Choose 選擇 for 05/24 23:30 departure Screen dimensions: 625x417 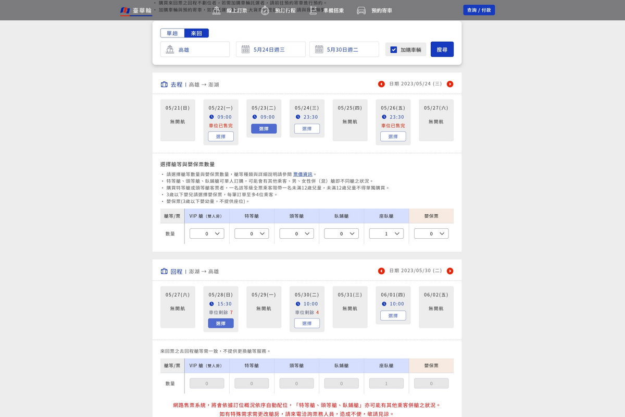point(307,129)
